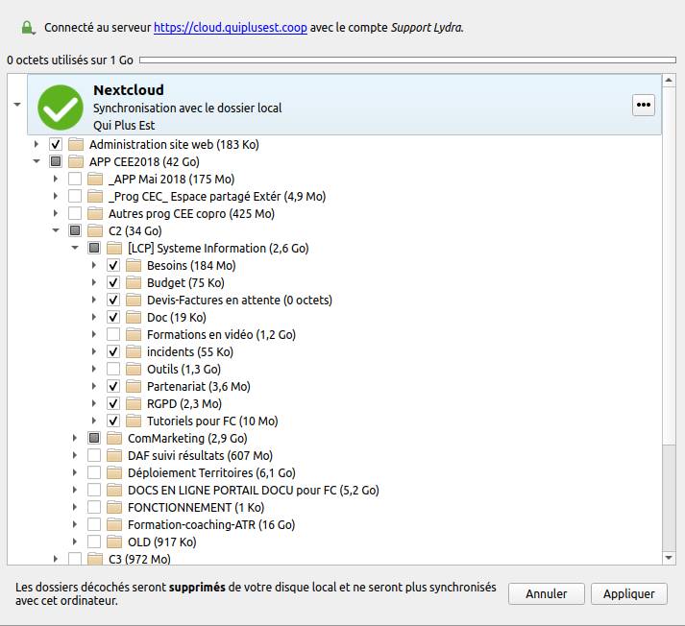Click the folder icon of Administration site web

(x=76, y=144)
